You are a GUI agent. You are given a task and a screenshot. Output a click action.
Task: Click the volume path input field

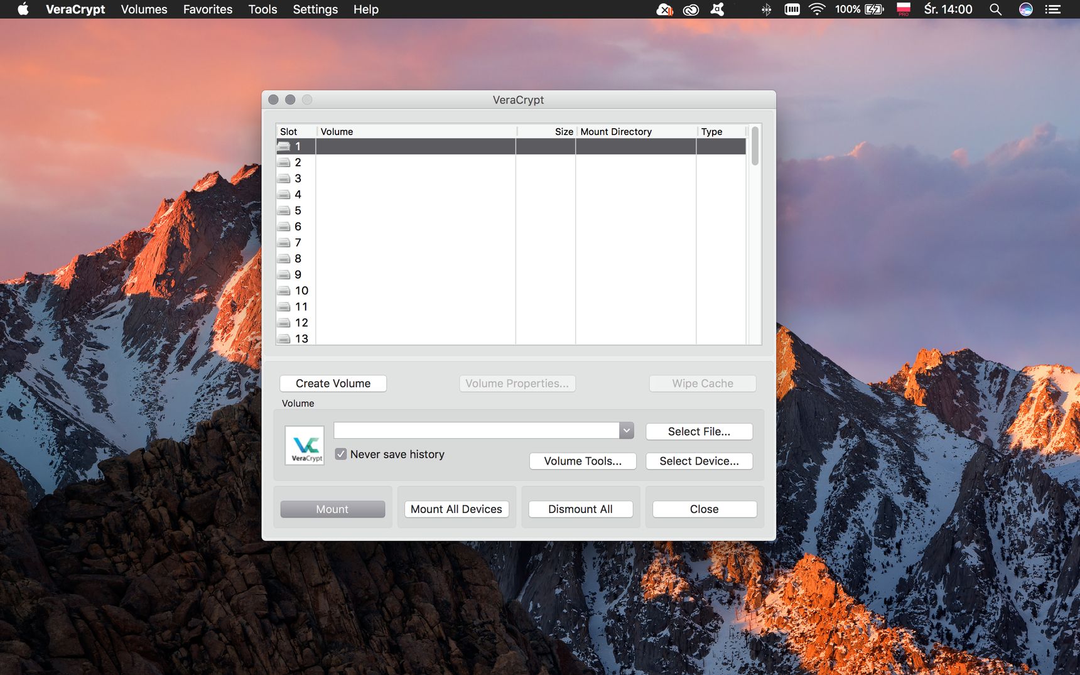[477, 430]
